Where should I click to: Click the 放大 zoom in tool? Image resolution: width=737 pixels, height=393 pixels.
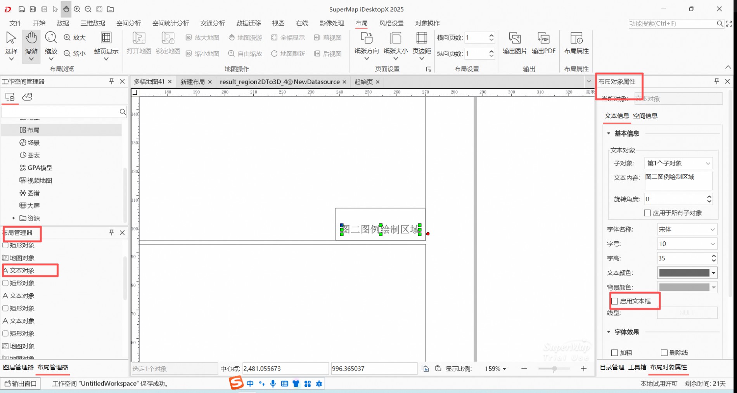75,38
